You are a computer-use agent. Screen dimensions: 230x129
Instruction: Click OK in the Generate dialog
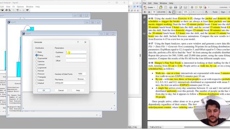coord(44,90)
